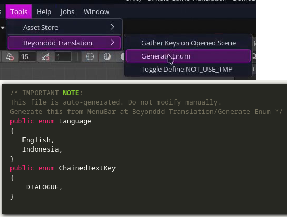Expand the Asset Store submenu chevron
This screenshot has height=219, width=287.
click(x=112, y=27)
